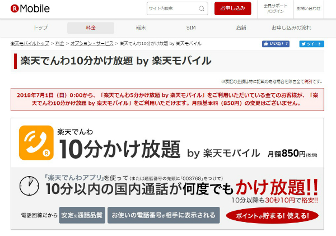Click the red notice starting 2018年7月1日
336x236 pixels.
pyautogui.click(x=167, y=99)
